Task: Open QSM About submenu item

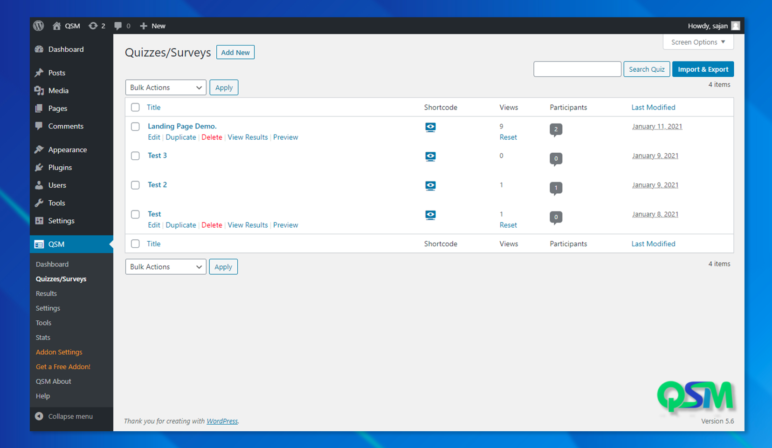Action: (x=54, y=381)
